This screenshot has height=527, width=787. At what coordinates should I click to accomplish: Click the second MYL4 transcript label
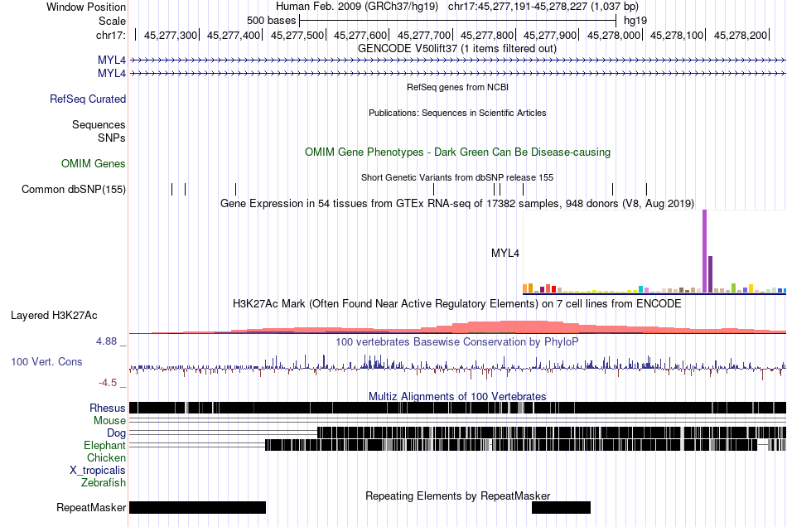click(112, 73)
